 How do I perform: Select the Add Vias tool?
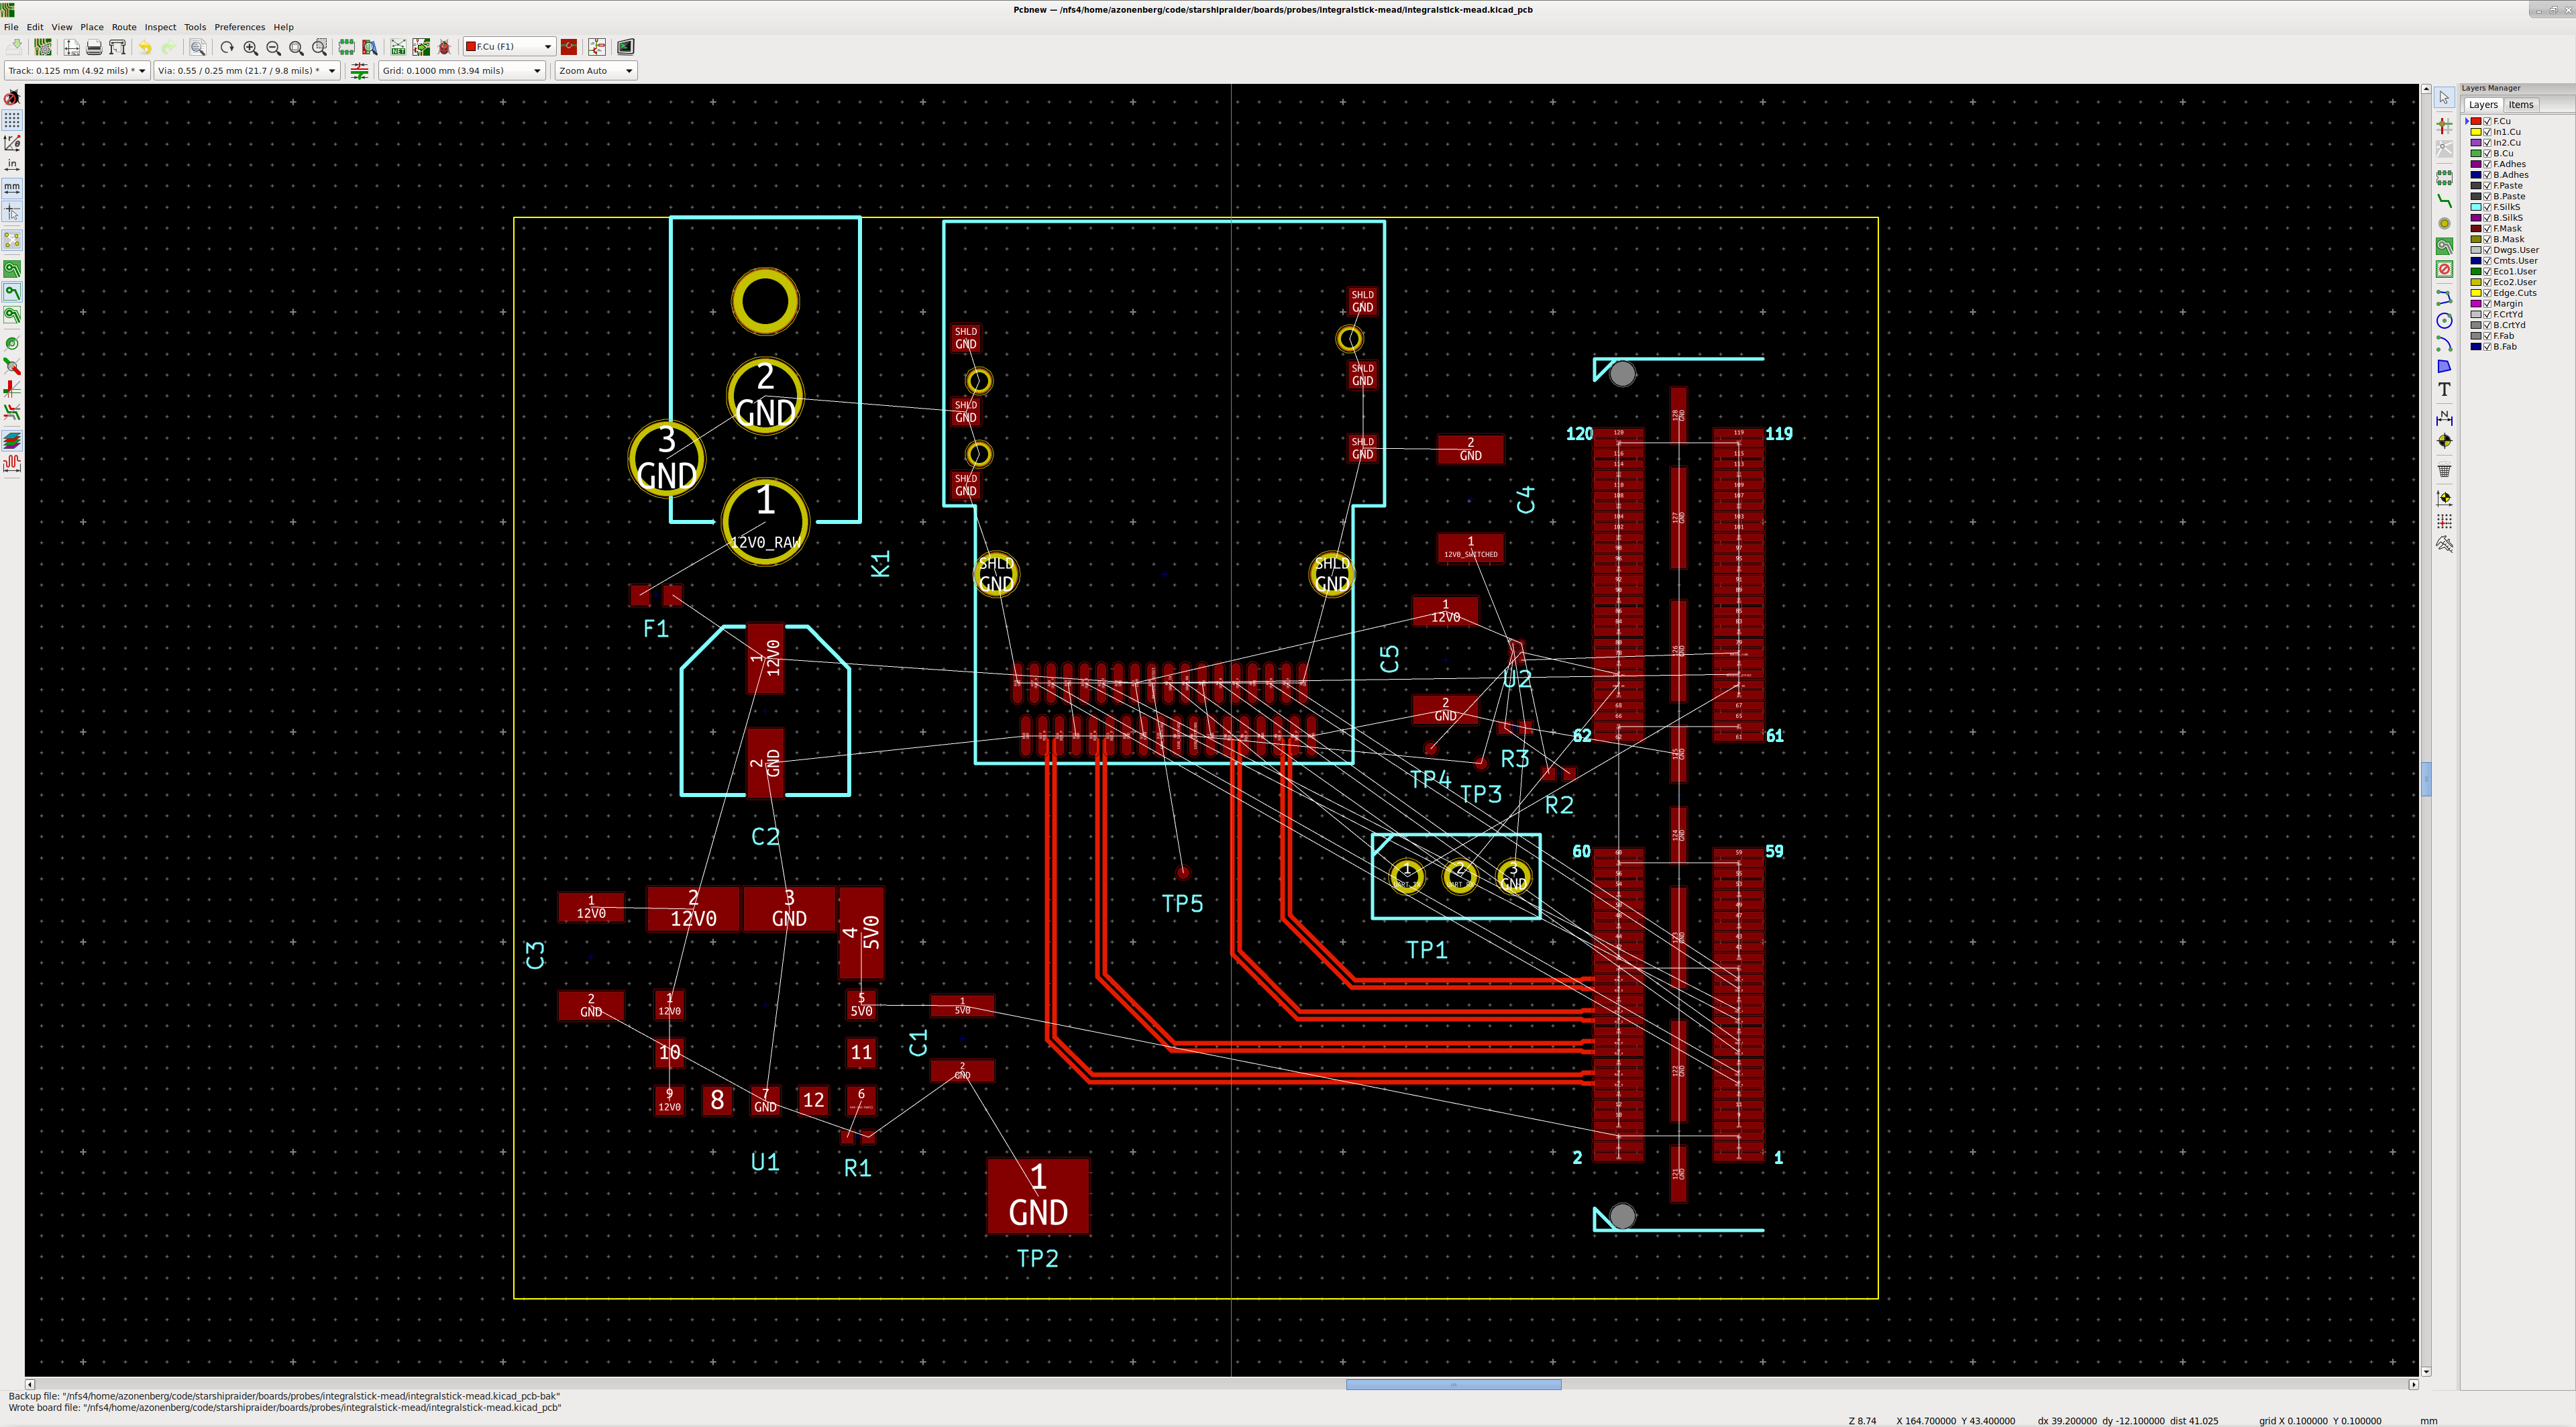(2444, 223)
